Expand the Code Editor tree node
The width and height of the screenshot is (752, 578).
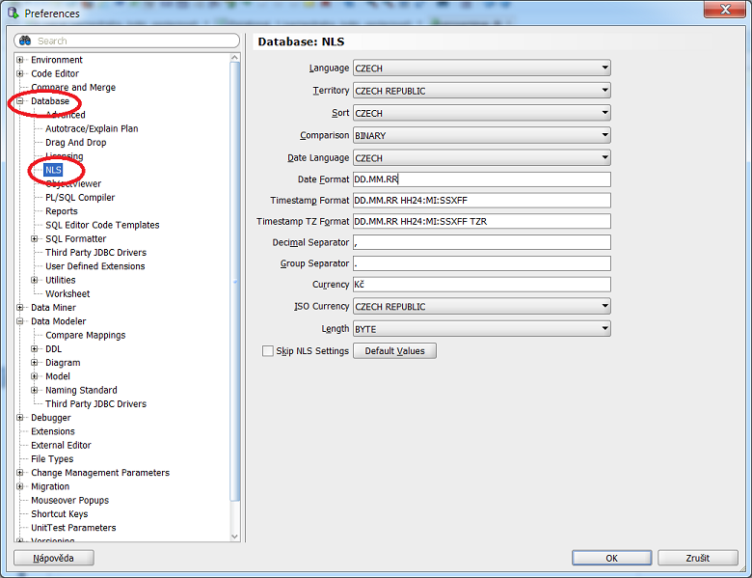tap(20, 73)
